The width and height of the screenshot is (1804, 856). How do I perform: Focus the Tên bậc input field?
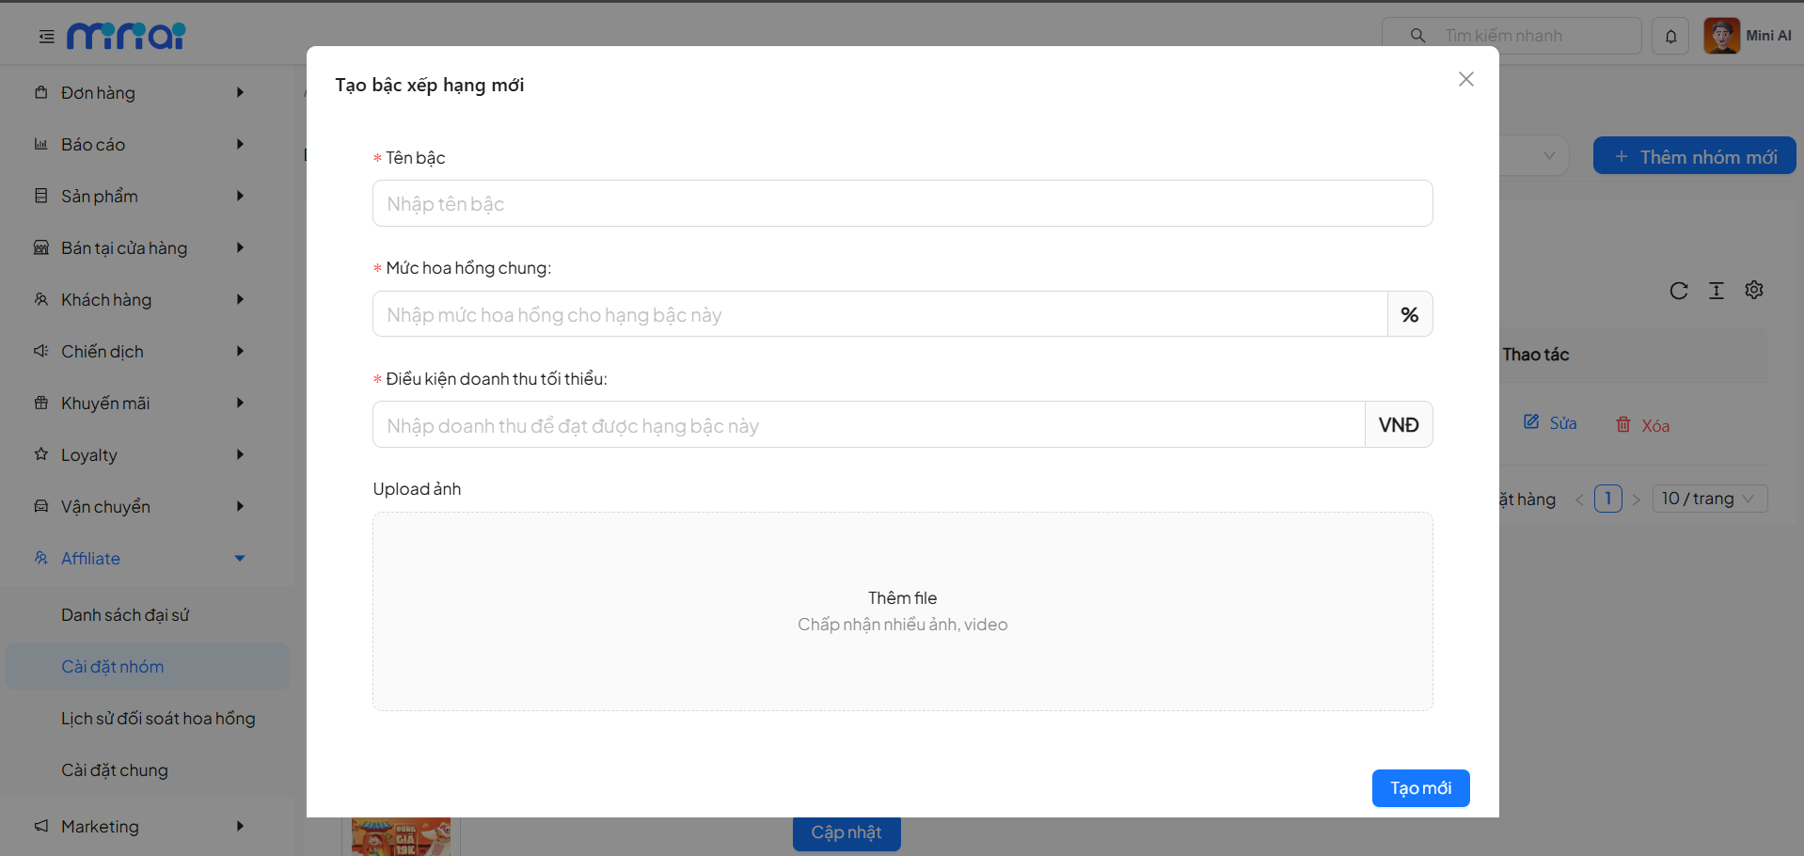point(902,204)
